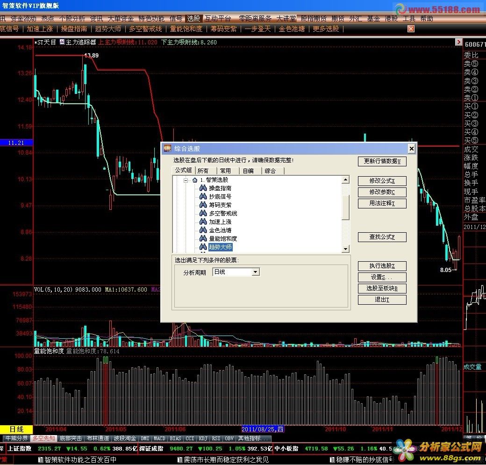Click 操盘指南 in selection toolbar
This screenshot has width=486, height=465.
tap(74, 29)
